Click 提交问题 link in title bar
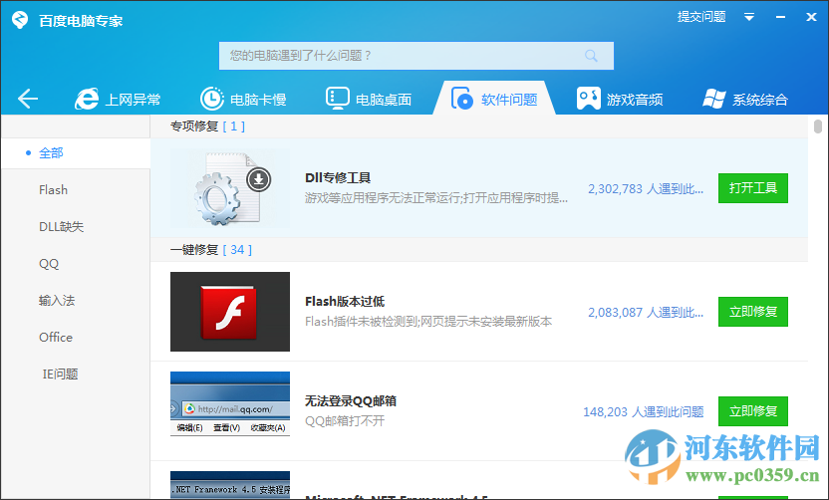Screen dimensions: 829x500 (x=701, y=17)
